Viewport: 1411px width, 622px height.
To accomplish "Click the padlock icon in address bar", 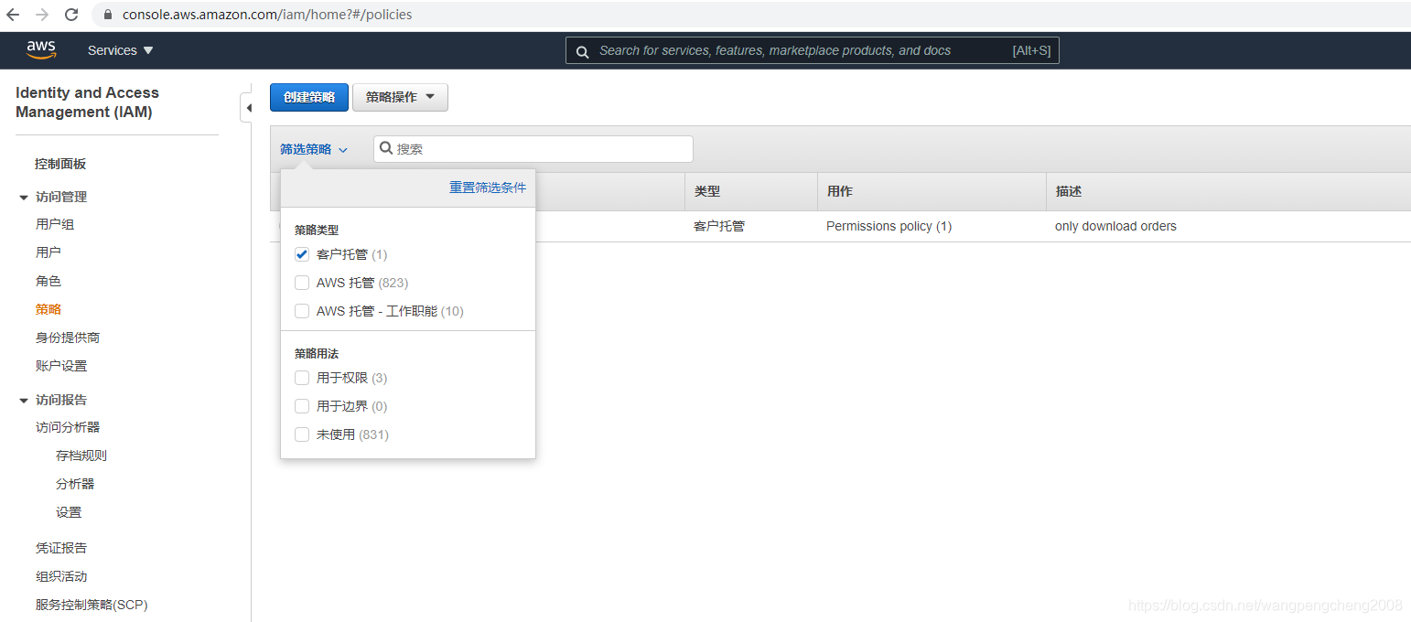I will tap(107, 15).
